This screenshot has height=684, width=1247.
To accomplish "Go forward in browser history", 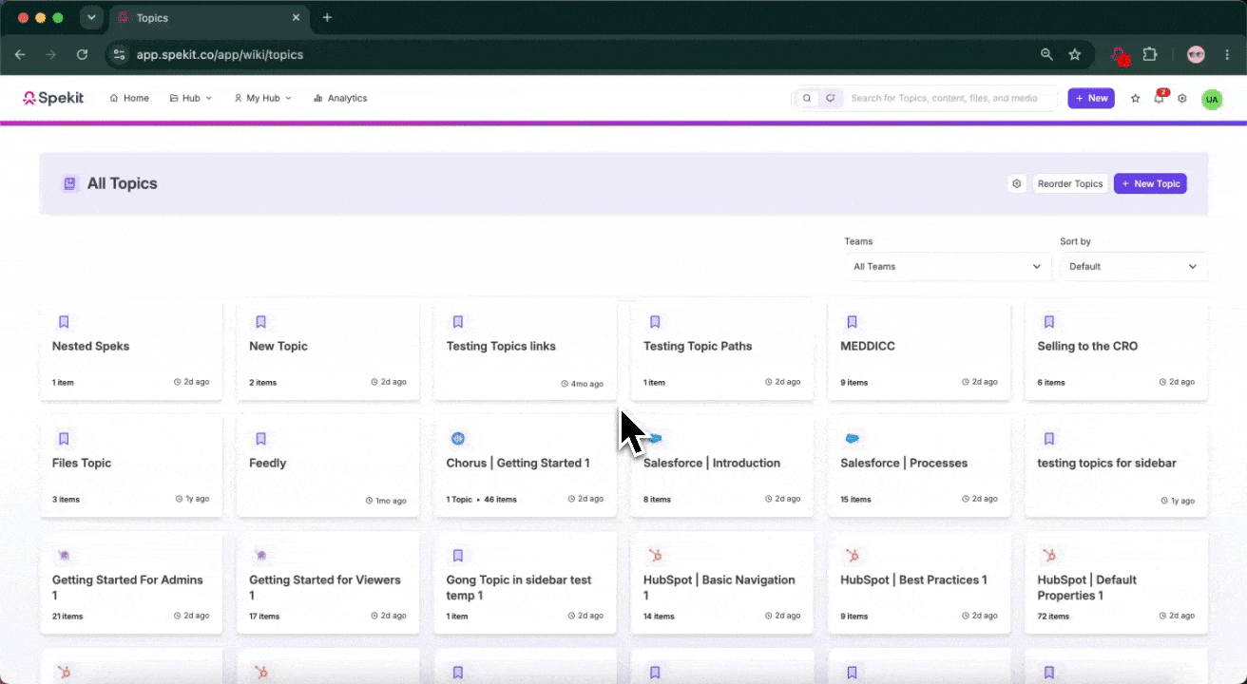I will pyautogui.click(x=50, y=54).
